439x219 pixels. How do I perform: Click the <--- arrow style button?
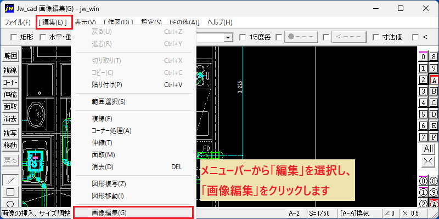click(x=349, y=37)
